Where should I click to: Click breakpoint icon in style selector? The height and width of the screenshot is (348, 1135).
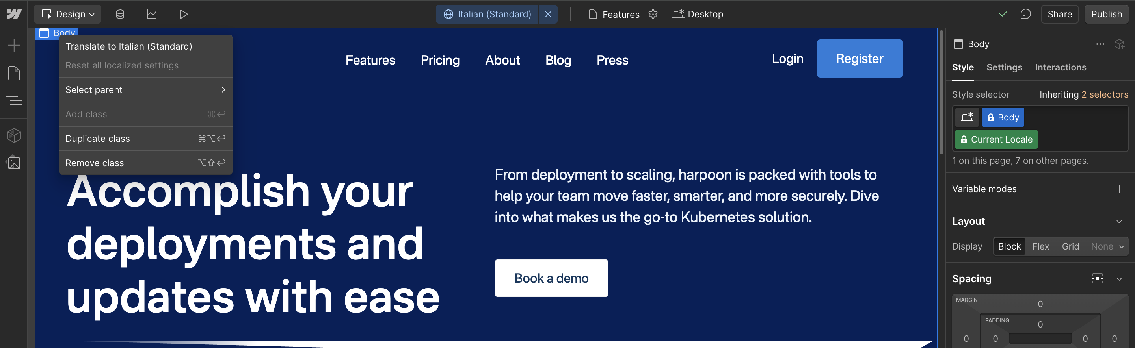pyautogui.click(x=967, y=117)
